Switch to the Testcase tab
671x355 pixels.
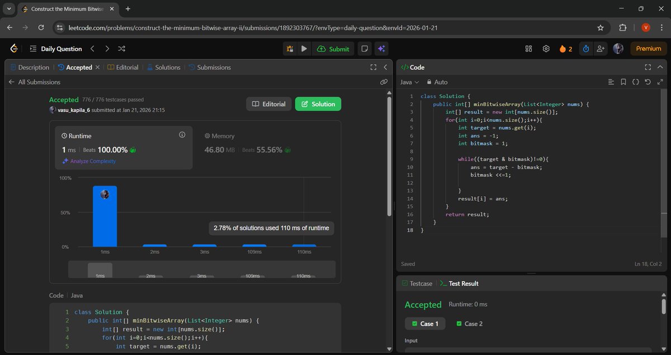417,283
